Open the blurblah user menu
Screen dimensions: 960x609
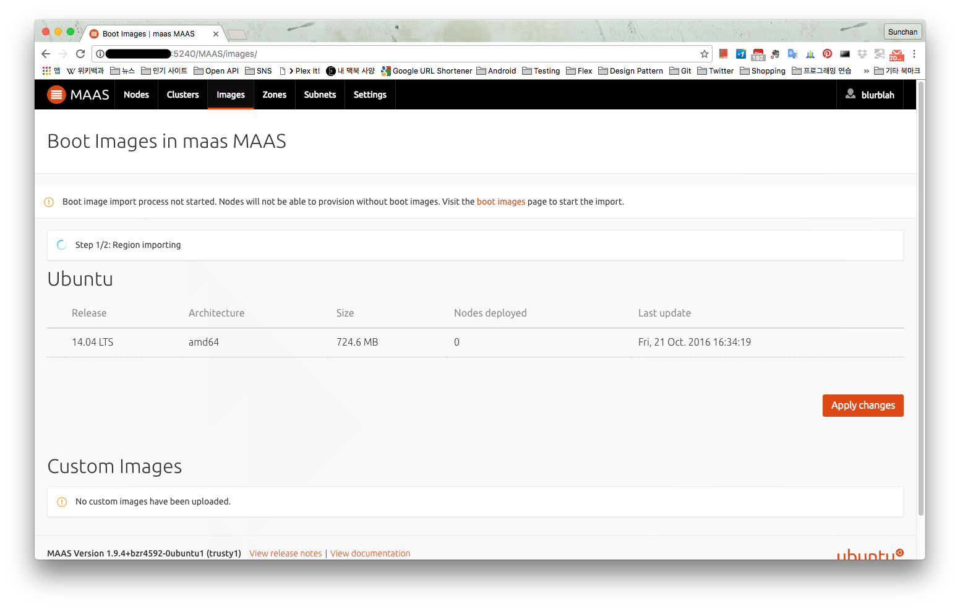pyautogui.click(x=870, y=95)
